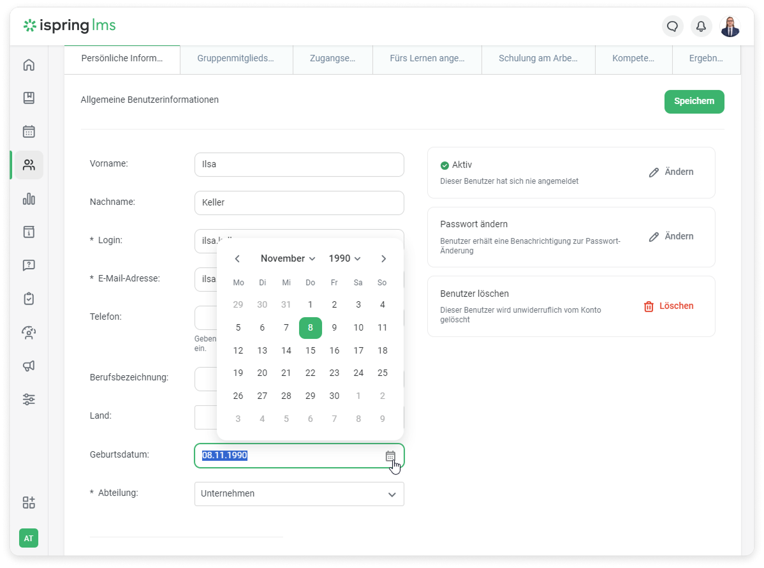Open the chat messages icon in header
Screen dimensions: 764x568
[672, 26]
